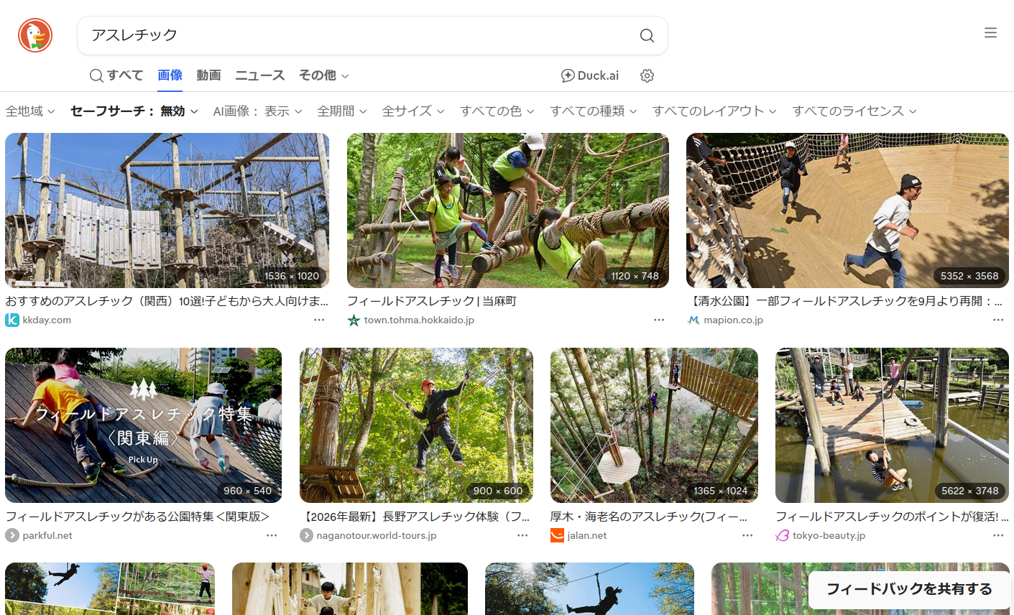Open the 【清水公園】 result title link
The height and width of the screenshot is (615, 1014).
(x=845, y=301)
